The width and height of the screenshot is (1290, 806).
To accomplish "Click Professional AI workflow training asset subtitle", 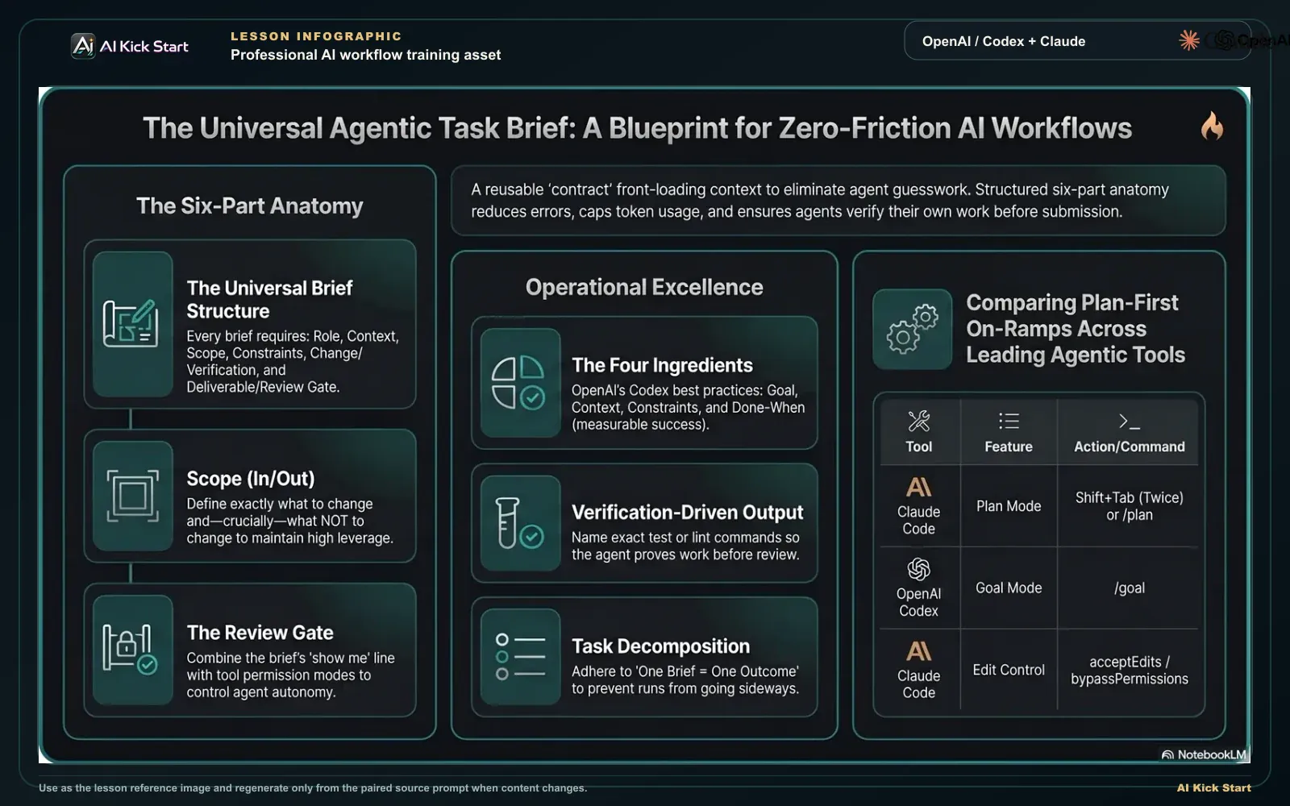I will coord(365,55).
